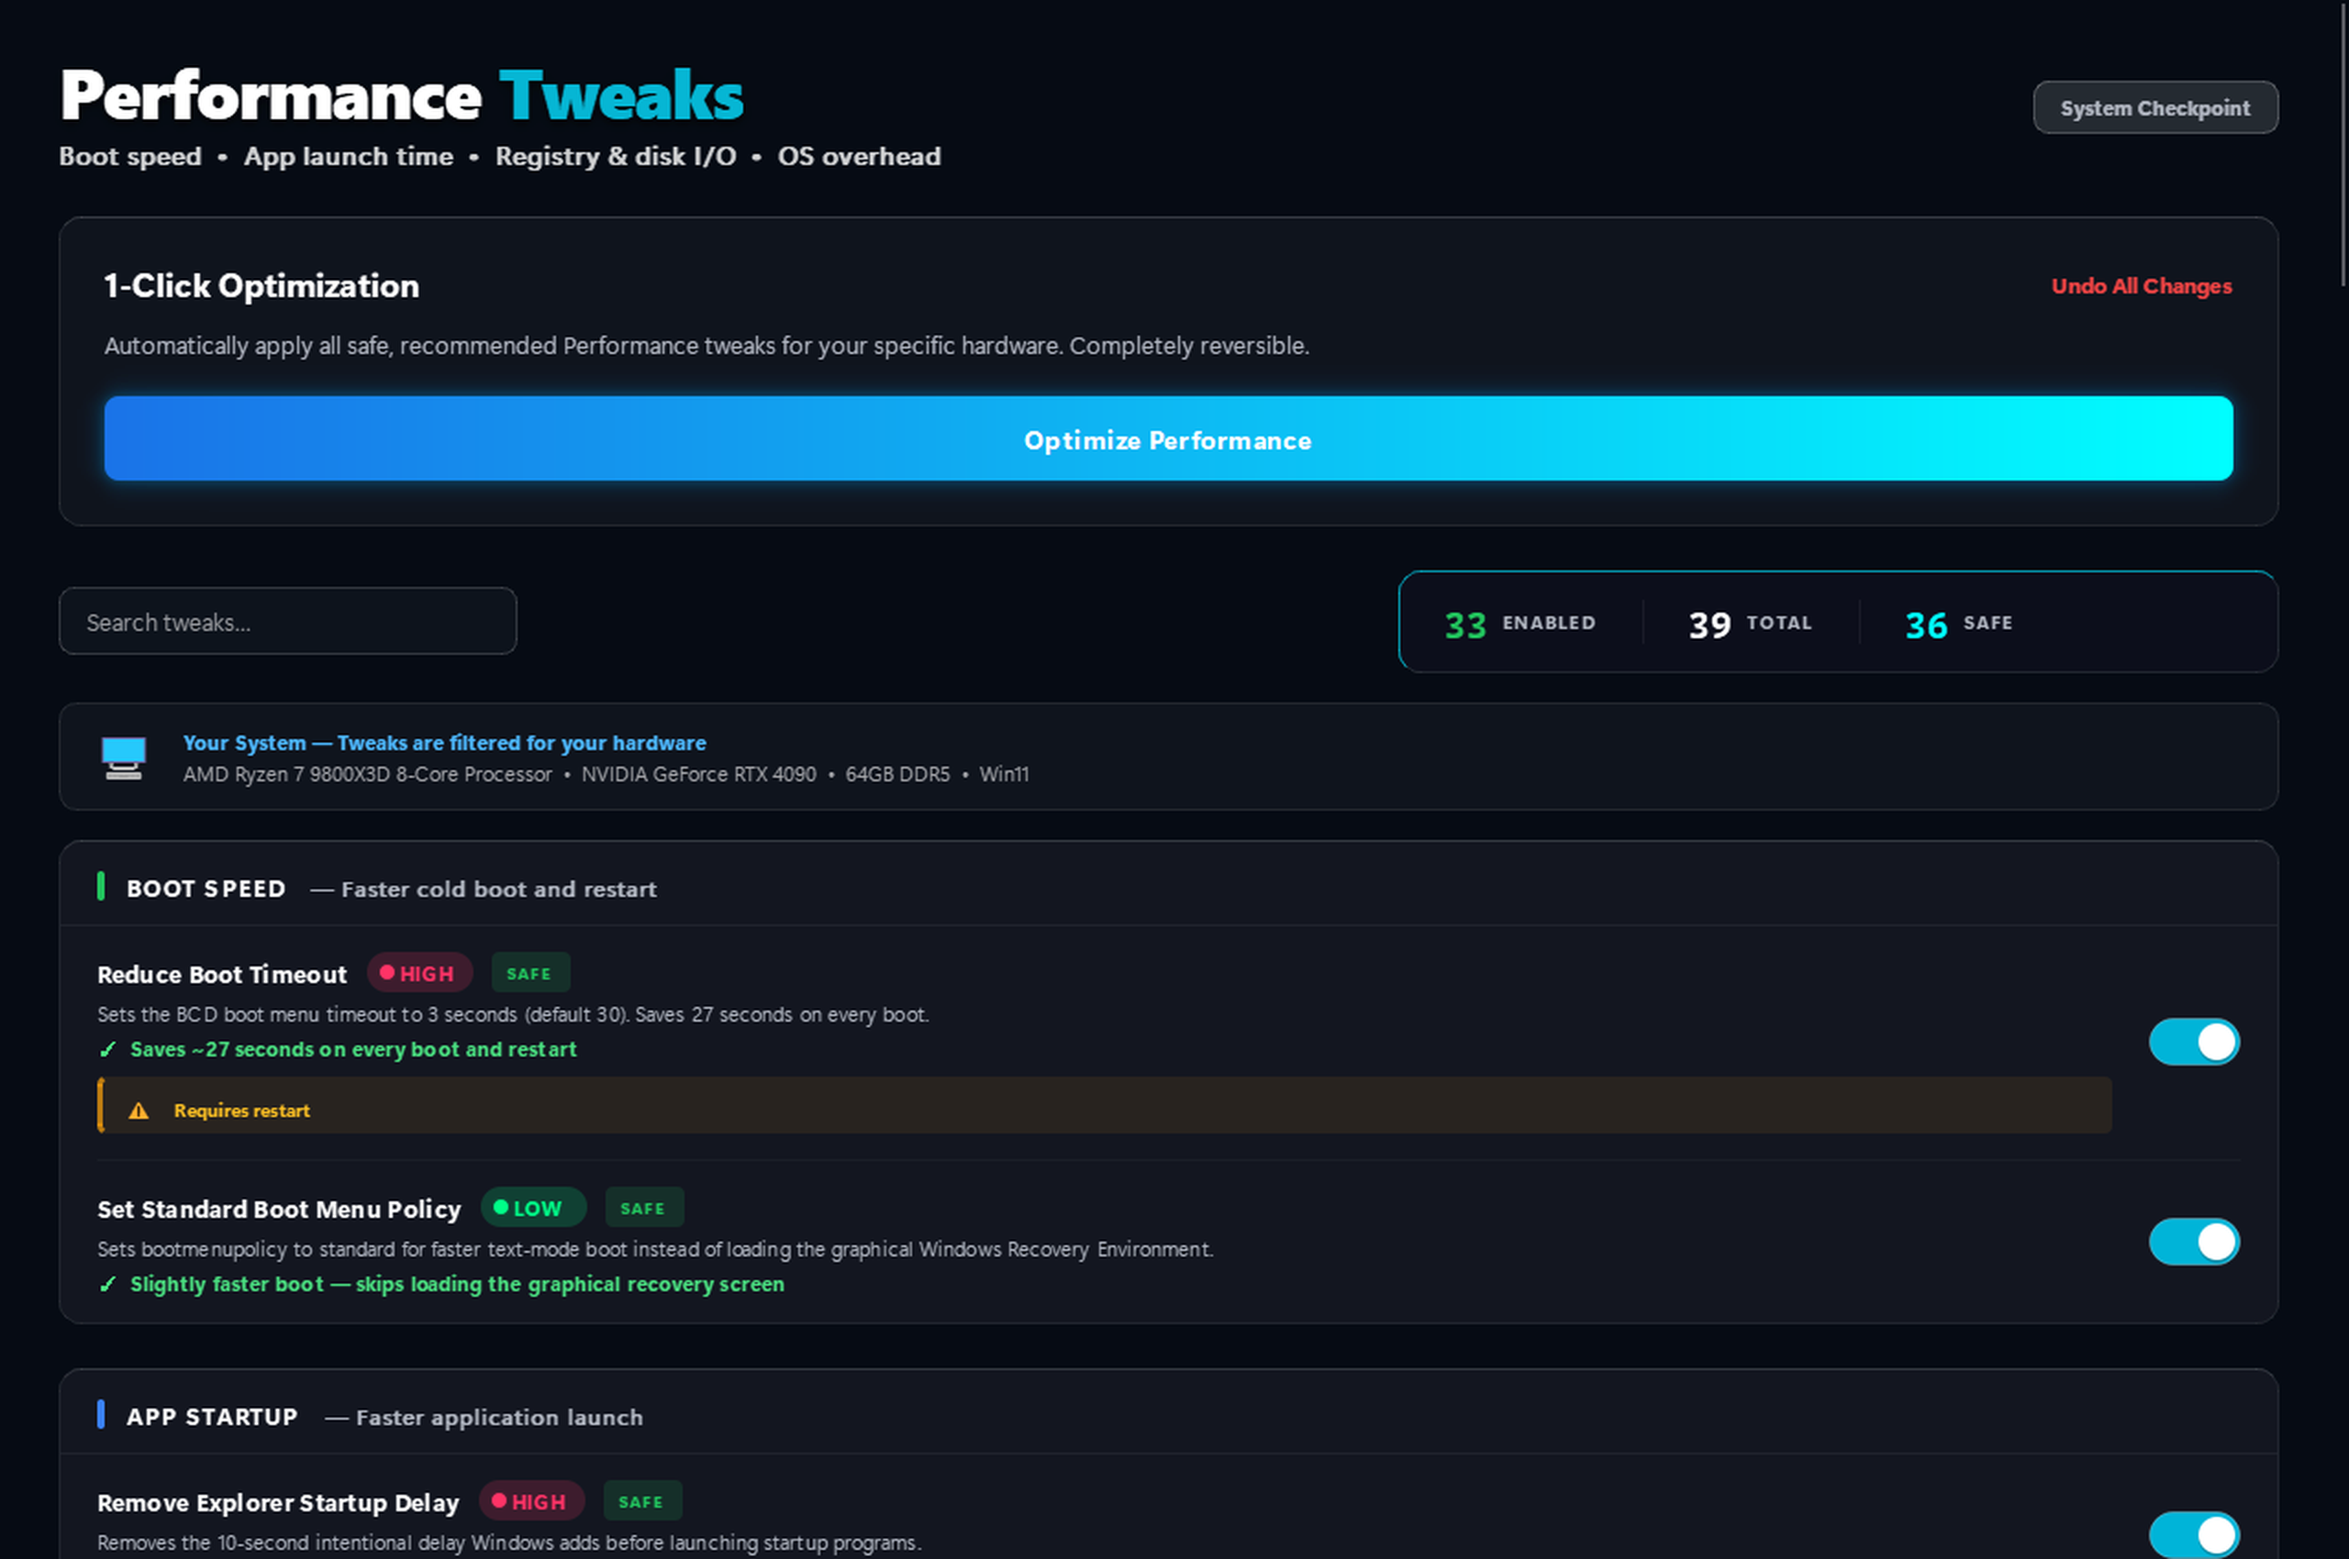Disable the Reduce Boot Timeout toggle
2349x1559 pixels.
2194,1041
